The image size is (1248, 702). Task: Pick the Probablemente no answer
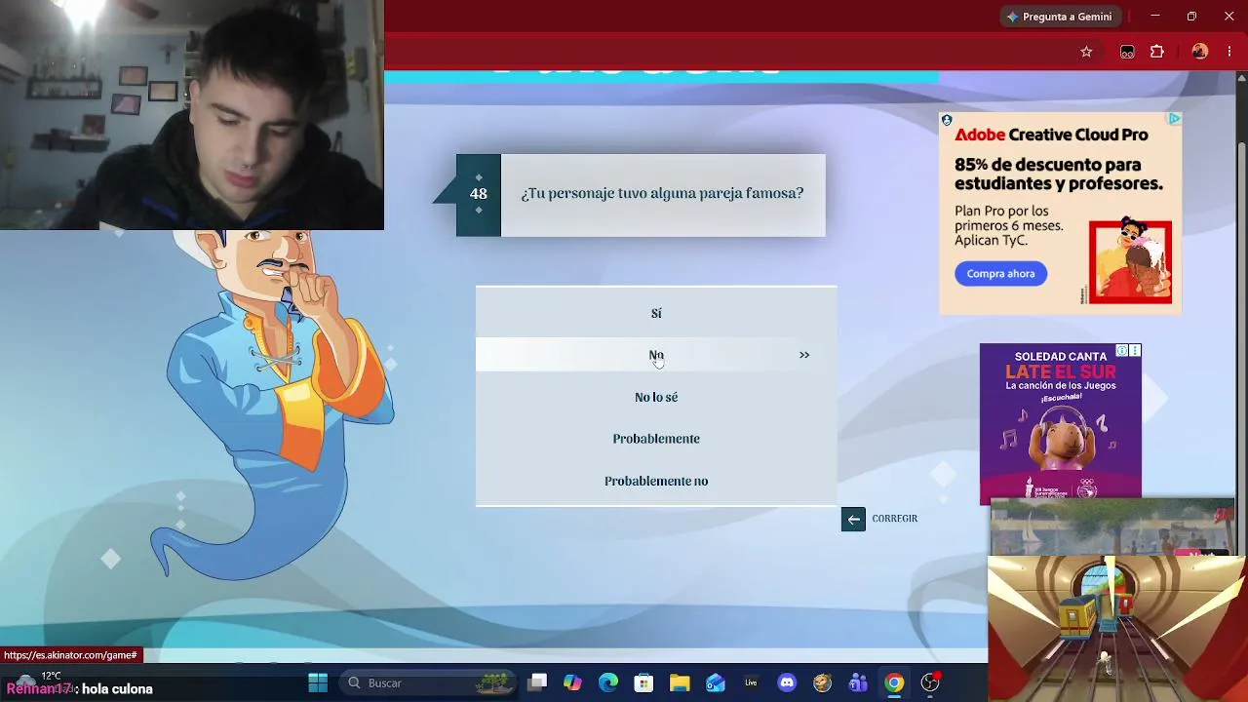[656, 481]
